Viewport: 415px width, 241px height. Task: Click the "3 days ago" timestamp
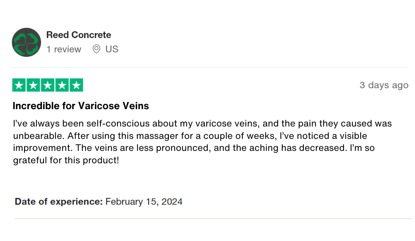tap(384, 85)
